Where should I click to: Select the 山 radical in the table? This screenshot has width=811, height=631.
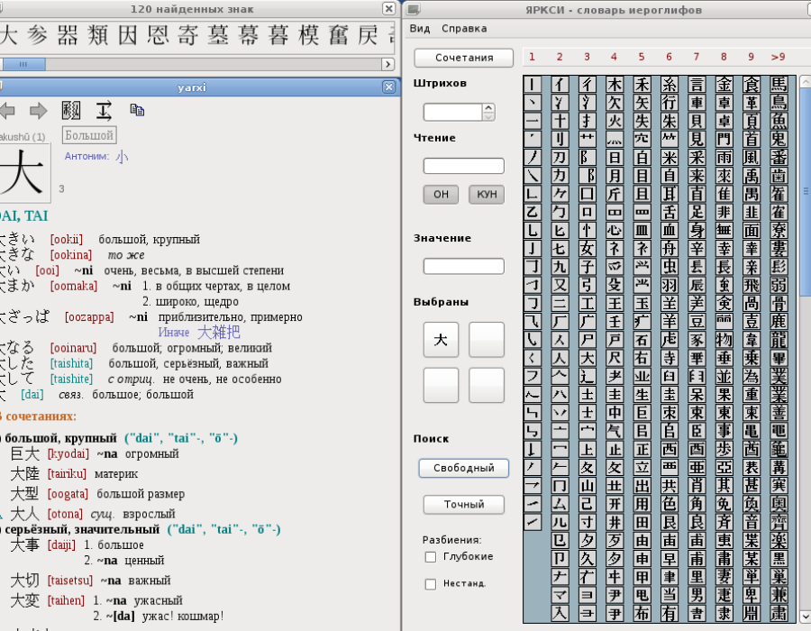pyautogui.click(x=587, y=486)
